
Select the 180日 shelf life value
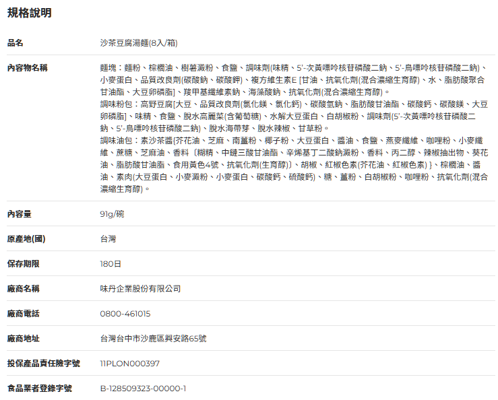[111, 263]
